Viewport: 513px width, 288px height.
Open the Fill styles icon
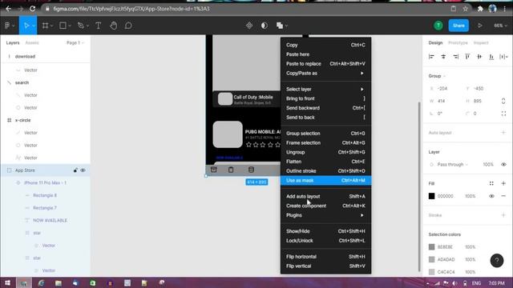coord(491,183)
